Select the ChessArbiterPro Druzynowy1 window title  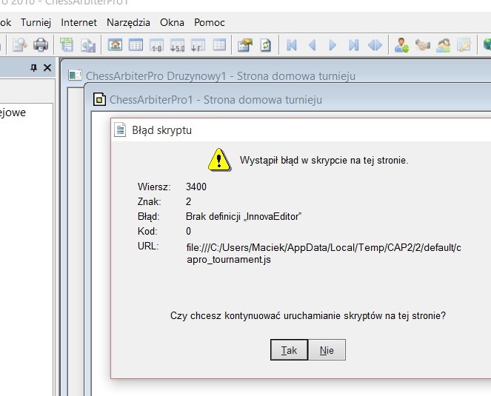coord(221,76)
